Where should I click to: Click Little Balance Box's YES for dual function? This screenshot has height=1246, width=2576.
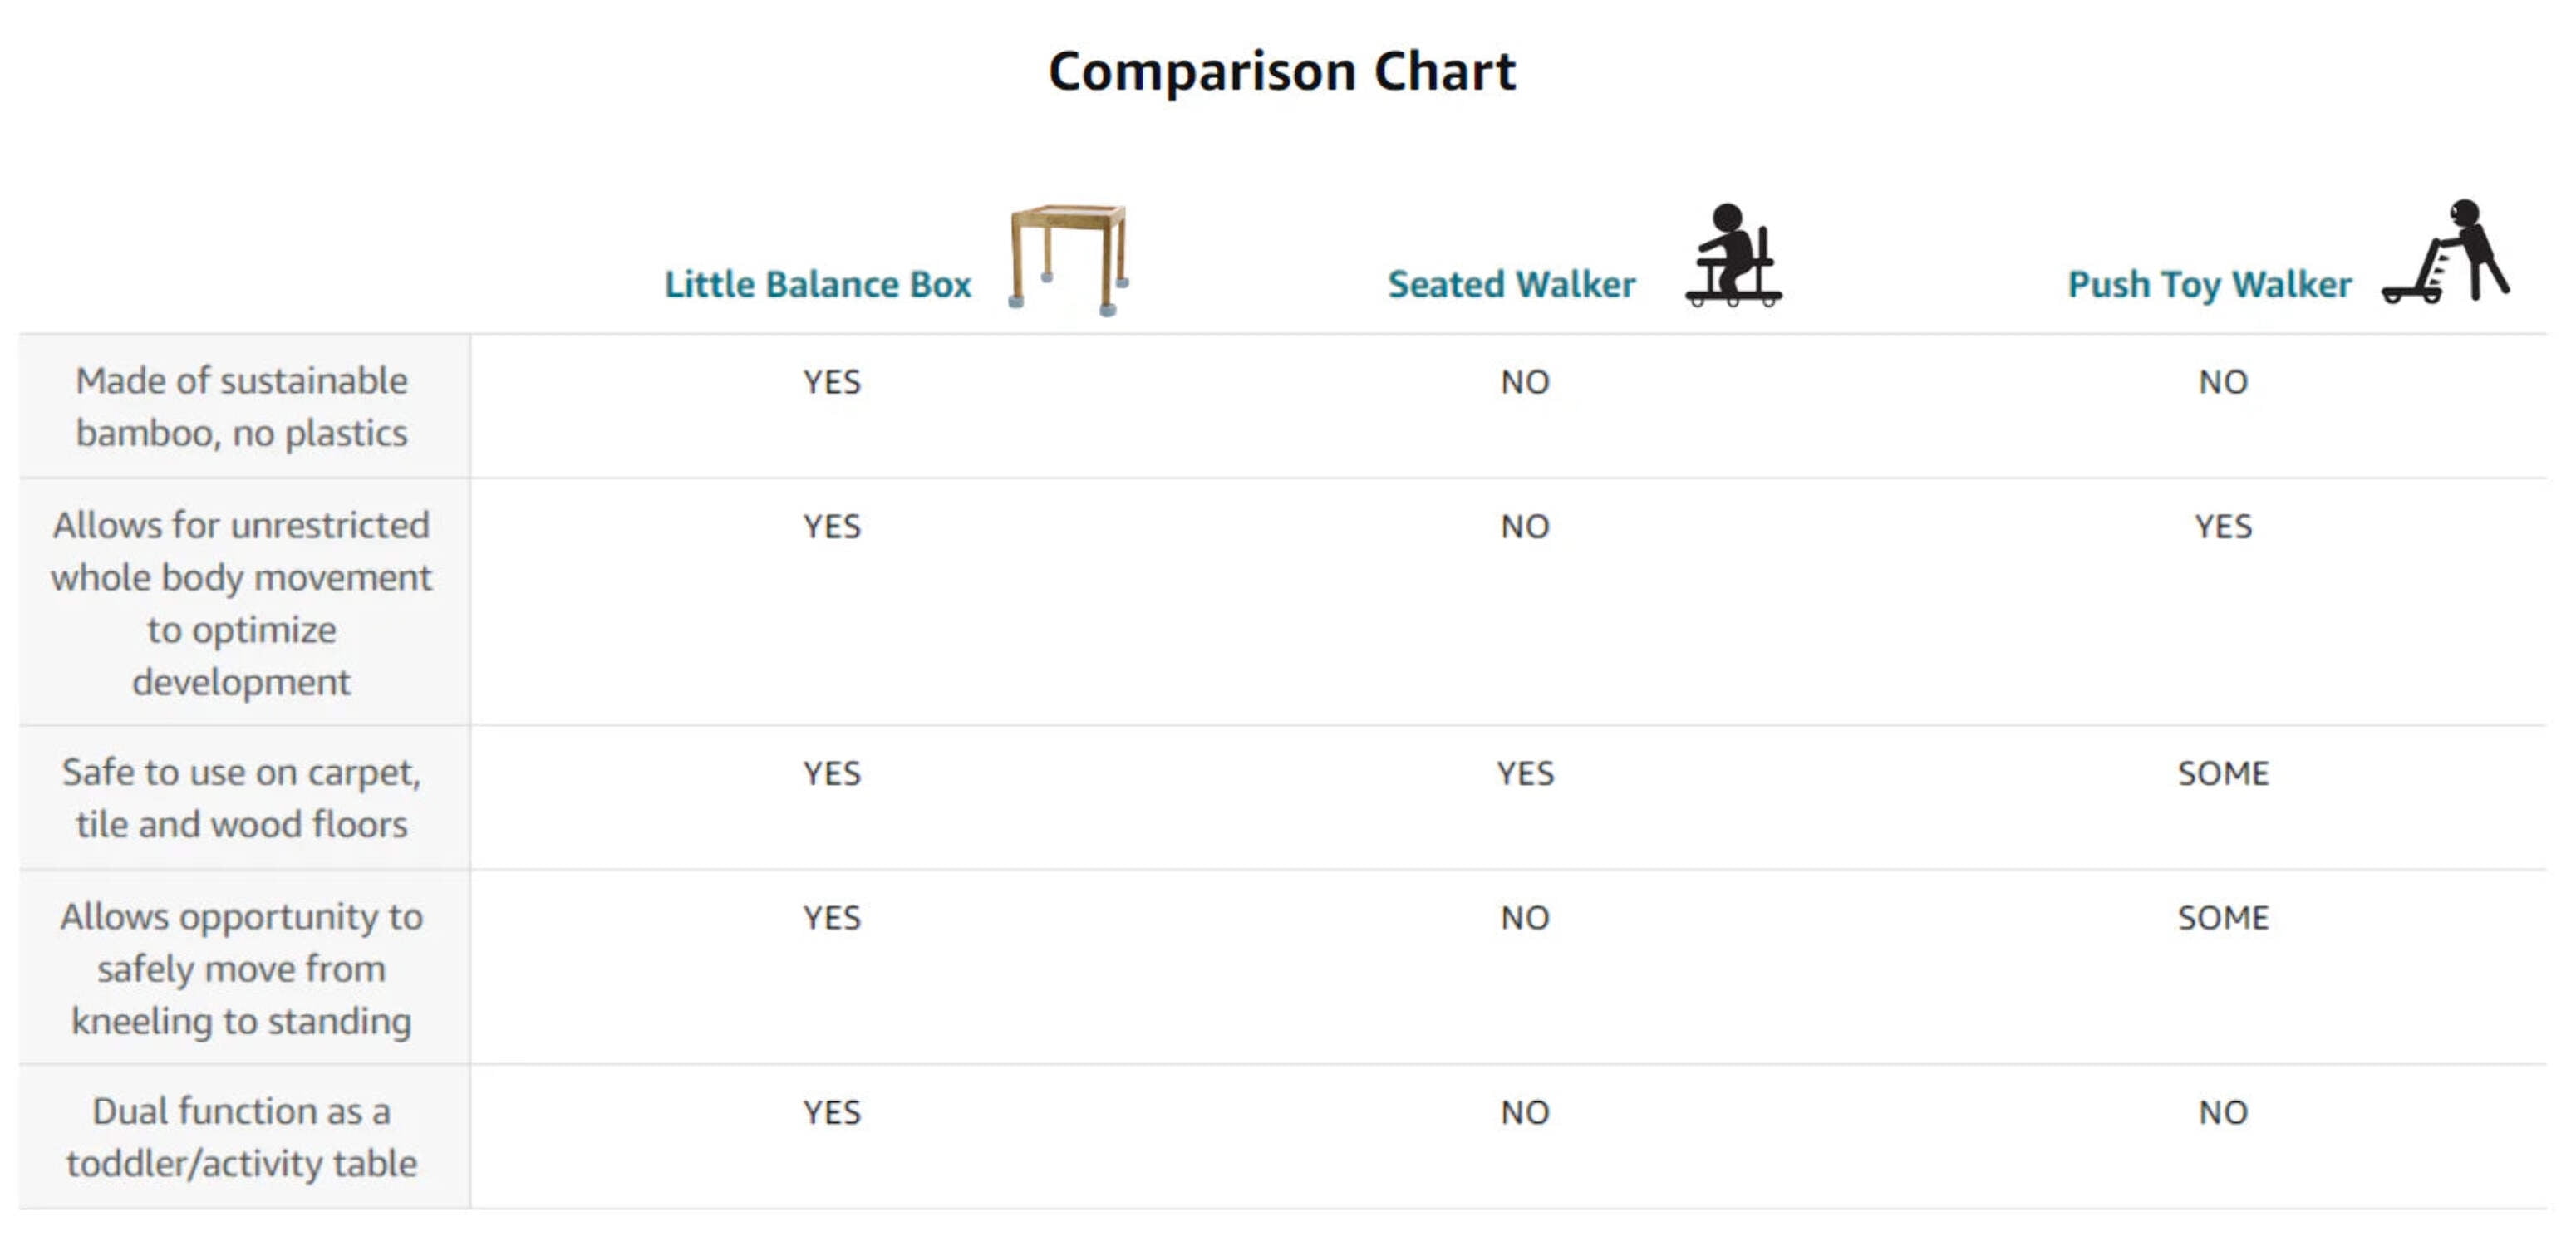tap(832, 1113)
